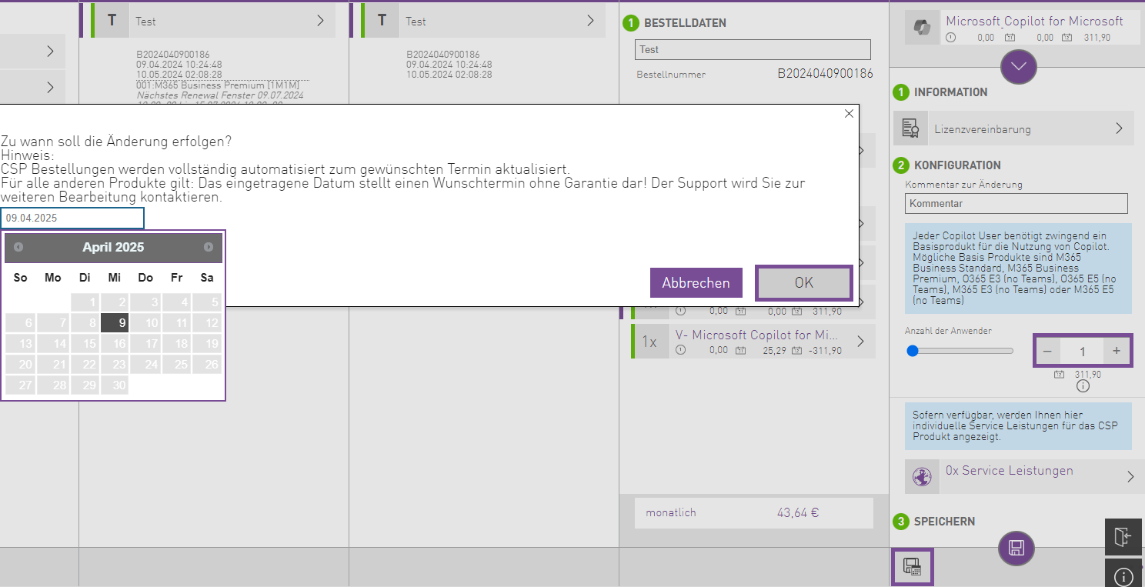
Task: Close the date change dialog with X
Action: (x=849, y=113)
